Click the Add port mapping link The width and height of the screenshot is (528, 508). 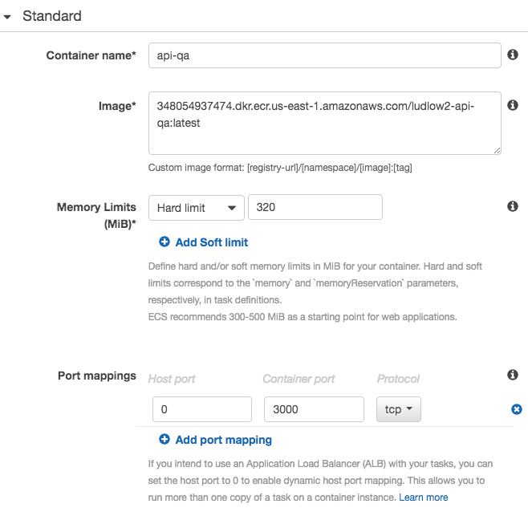click(223, 440)
